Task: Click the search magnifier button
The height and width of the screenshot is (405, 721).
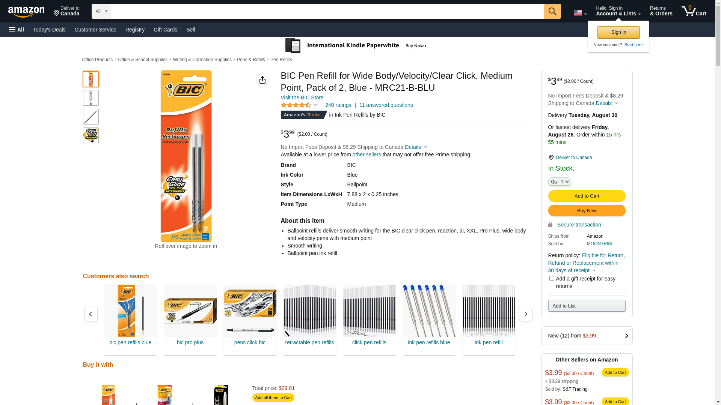Action: click(x=552, y=11)
